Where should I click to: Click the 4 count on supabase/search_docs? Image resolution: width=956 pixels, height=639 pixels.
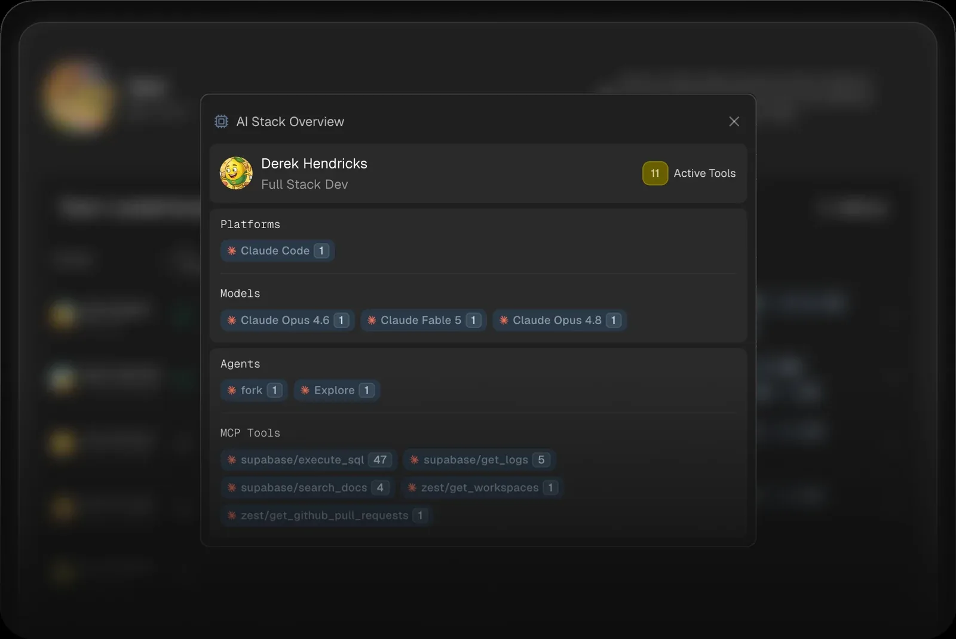pyautogui.click(x=380, y=487)
